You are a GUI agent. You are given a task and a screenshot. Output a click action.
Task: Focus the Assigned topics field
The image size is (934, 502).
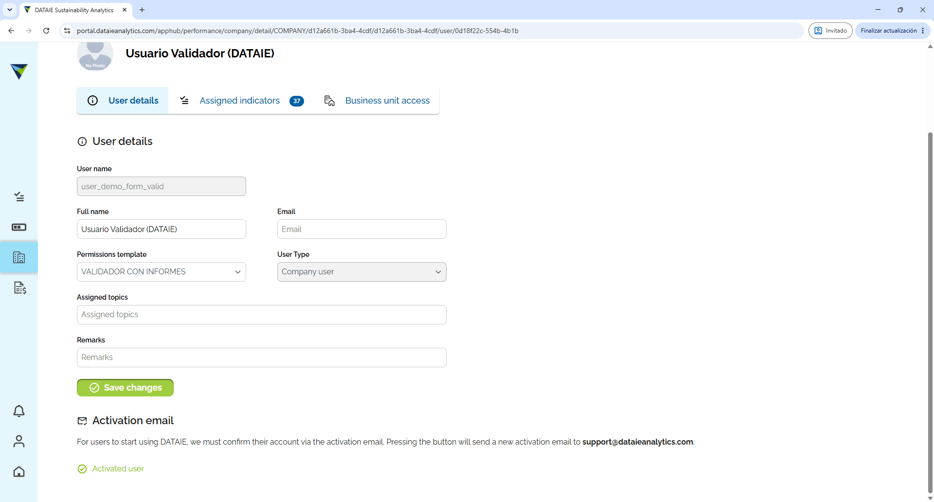click(262, 315)
